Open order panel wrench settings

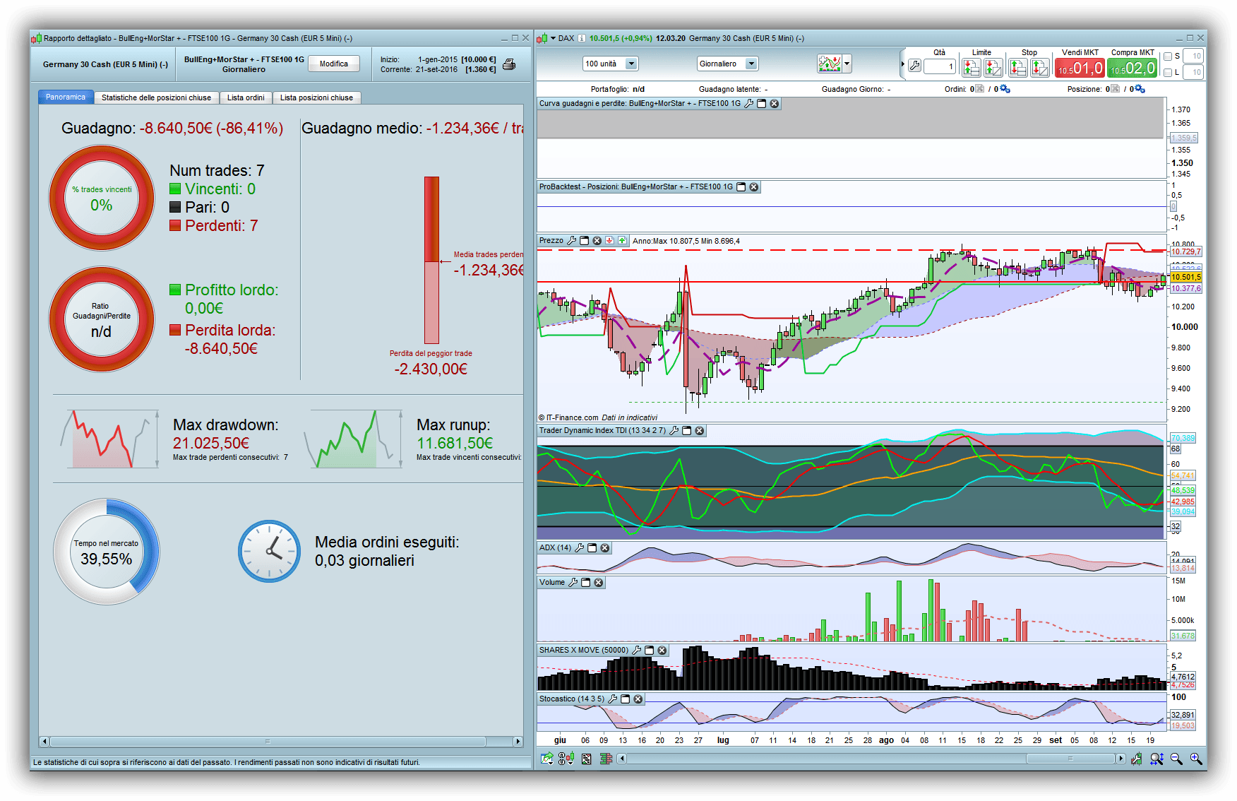pos(914,66)
